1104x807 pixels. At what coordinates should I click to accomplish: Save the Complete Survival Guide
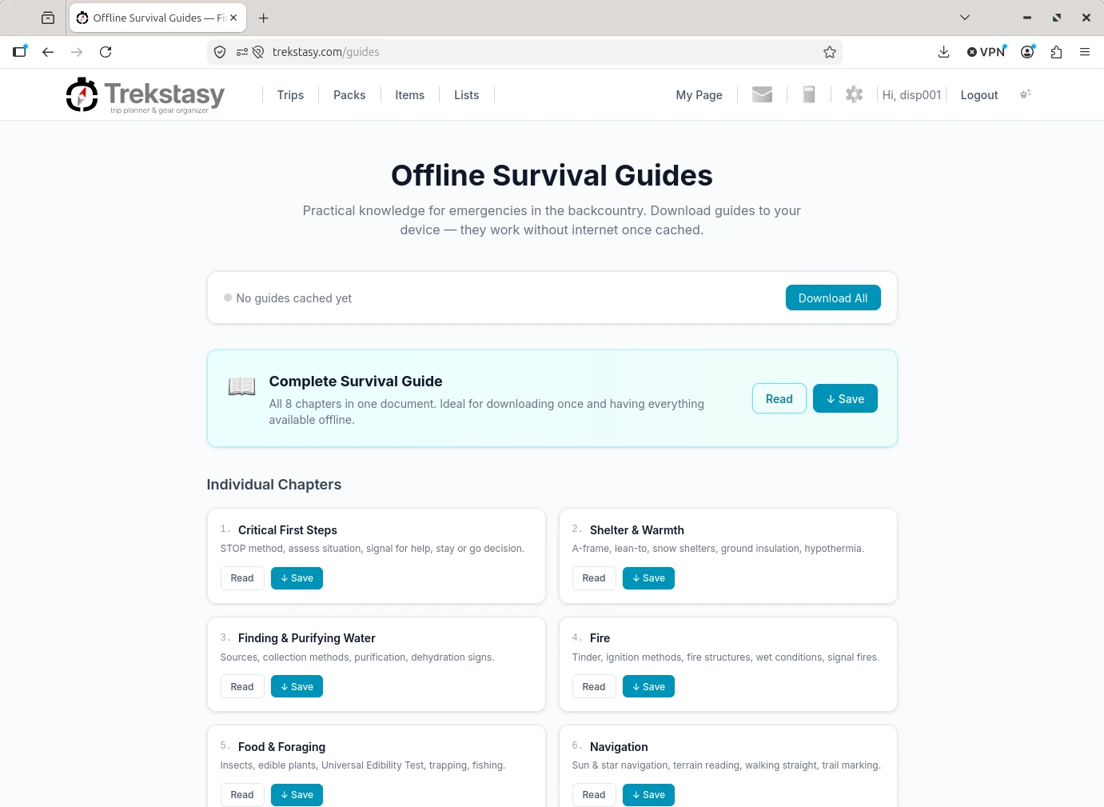(845, 398)
